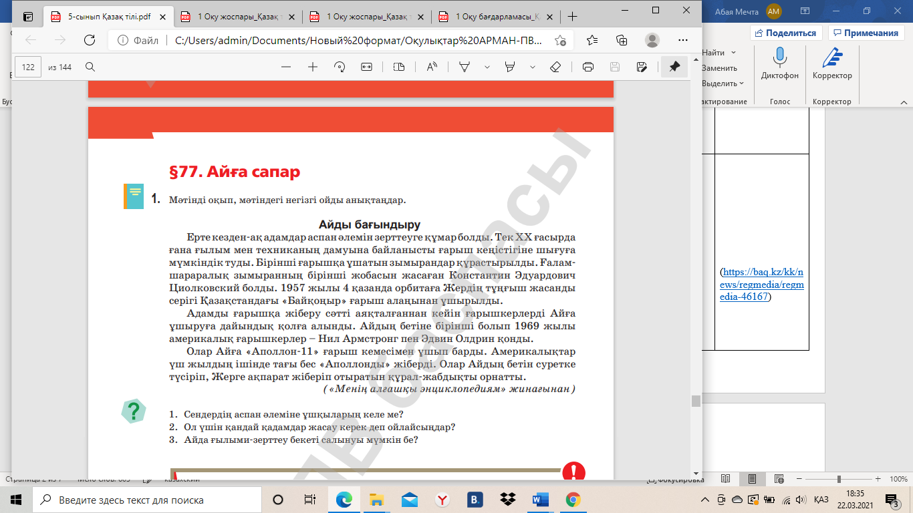913x513 pixels.
Task: Click the Word zoom slider handle
Action: [839, 480]
